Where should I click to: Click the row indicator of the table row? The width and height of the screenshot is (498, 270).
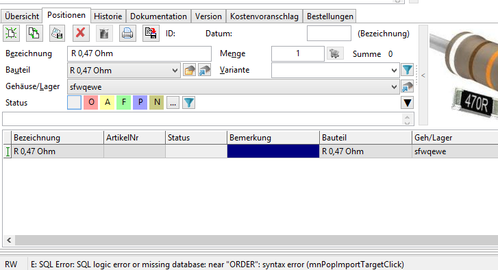coord(8,151)
